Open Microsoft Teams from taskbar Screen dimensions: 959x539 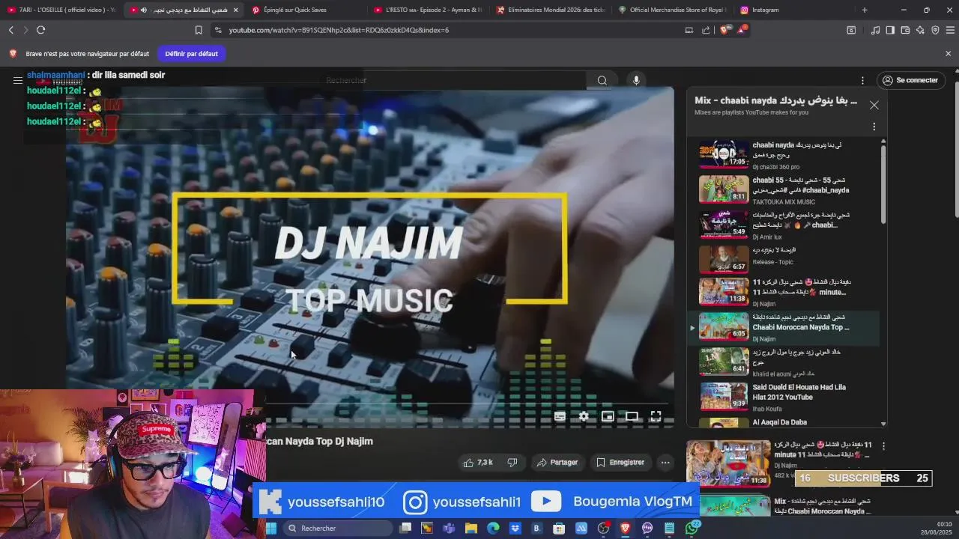[x=449, y=529]
